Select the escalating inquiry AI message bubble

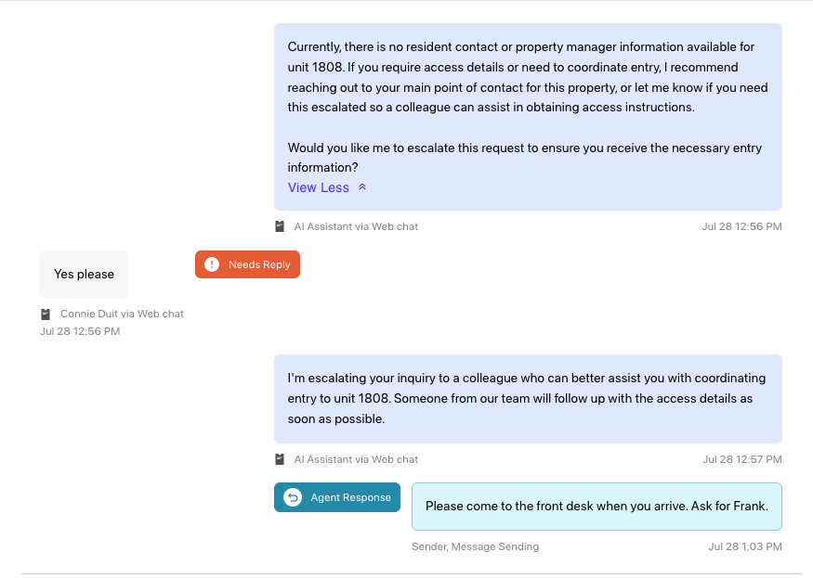pos(528,399)
